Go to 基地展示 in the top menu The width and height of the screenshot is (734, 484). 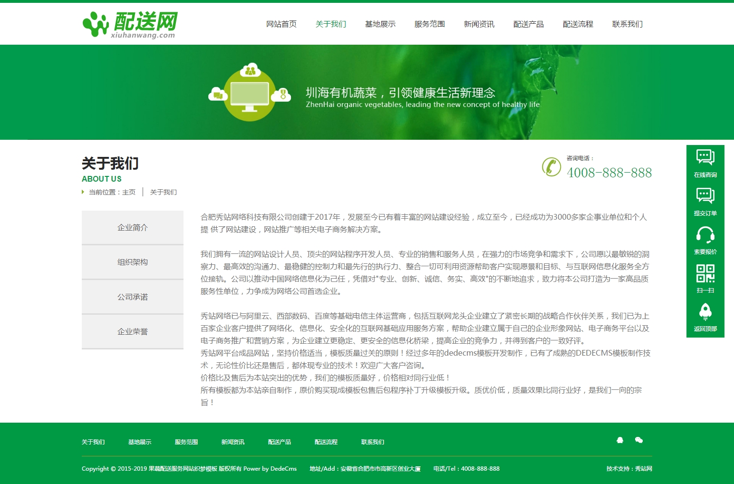click(x=380, y=24)
